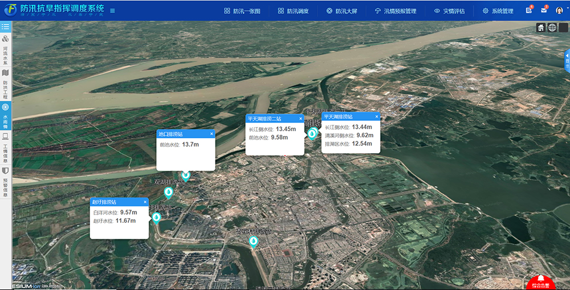Open the user avatar dropdown

pos(559,11)
